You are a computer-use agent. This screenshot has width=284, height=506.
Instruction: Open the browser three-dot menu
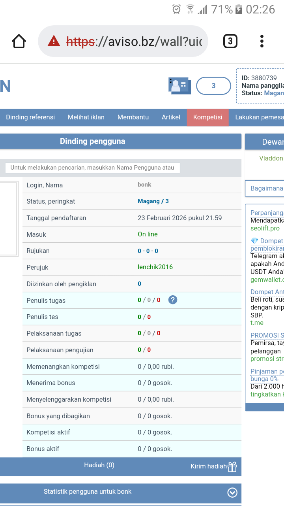[262, 41]
